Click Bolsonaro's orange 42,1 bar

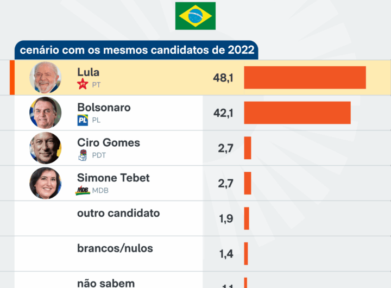[297, 112]
